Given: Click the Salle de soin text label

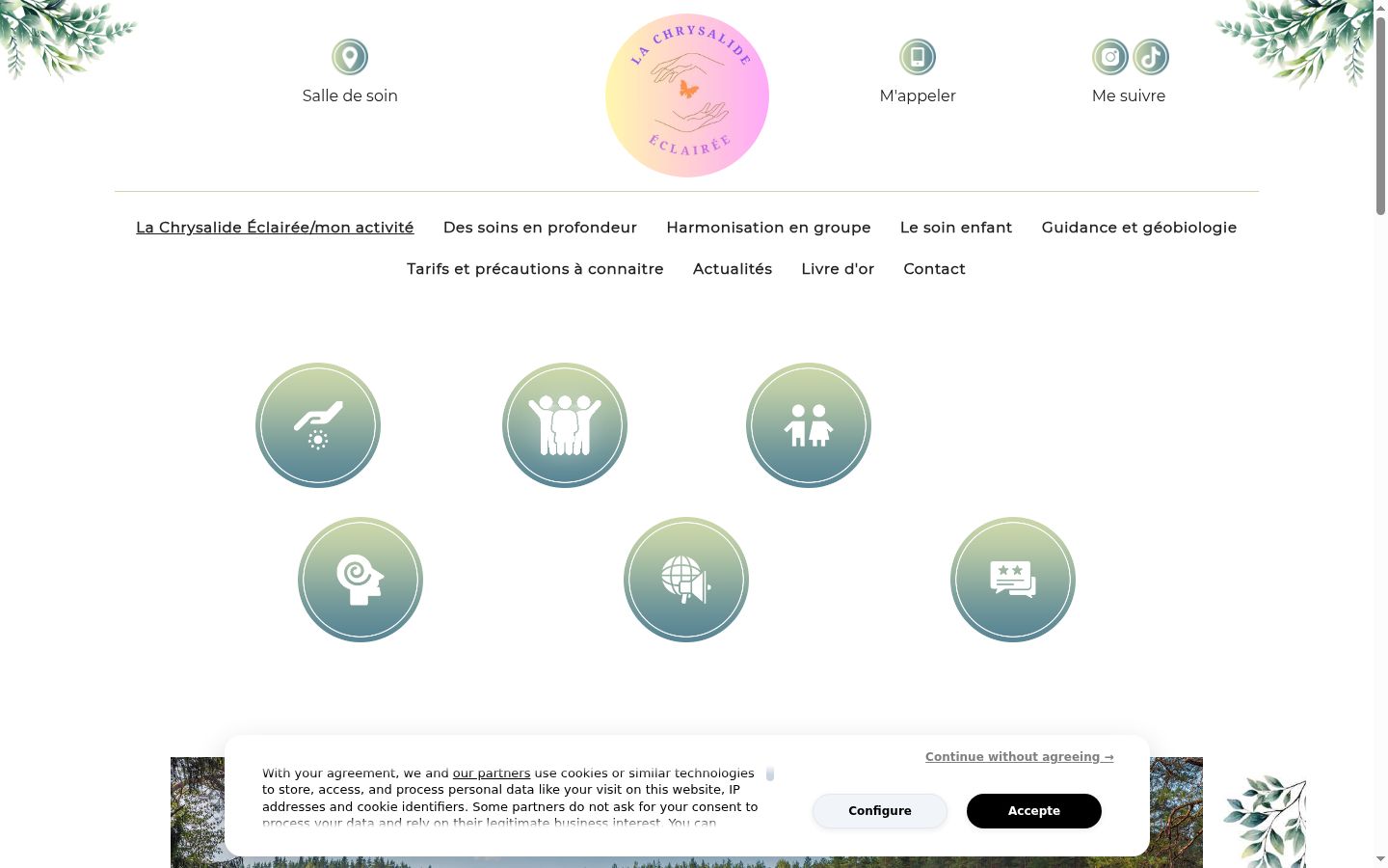Looking at the screenshot, I should point(350,95).
